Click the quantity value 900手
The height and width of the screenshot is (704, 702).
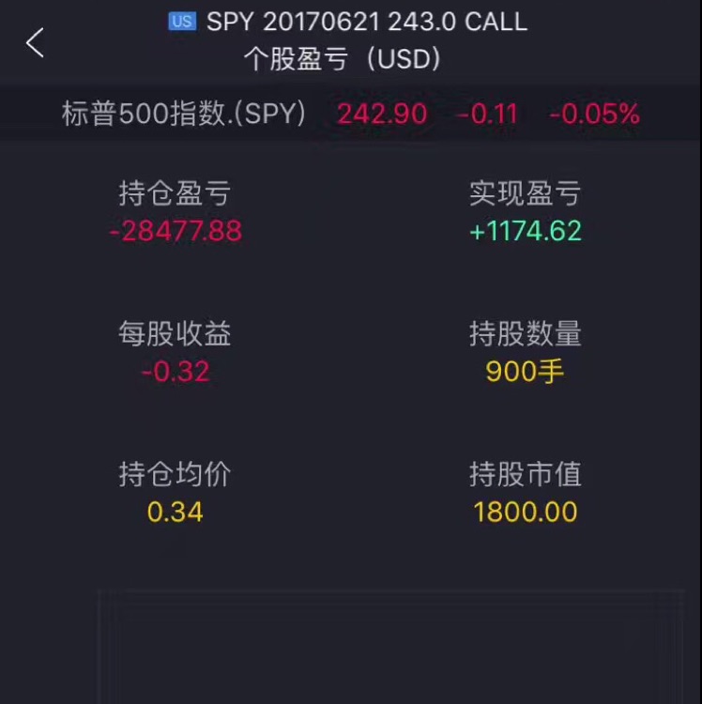click(x=525, y=372)
